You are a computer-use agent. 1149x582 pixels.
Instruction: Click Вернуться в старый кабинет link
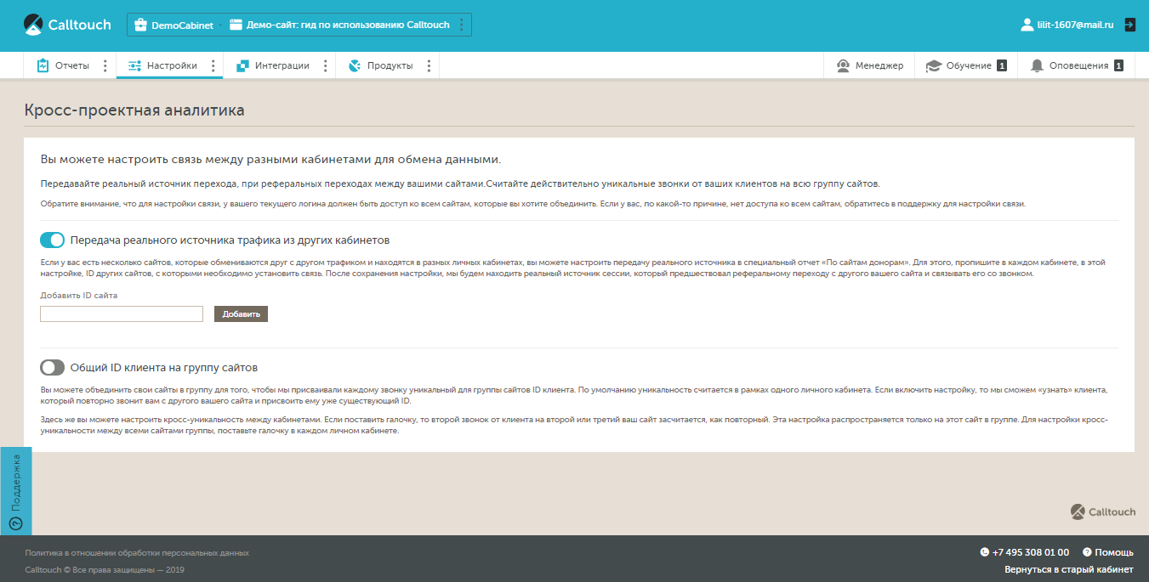1068,569
